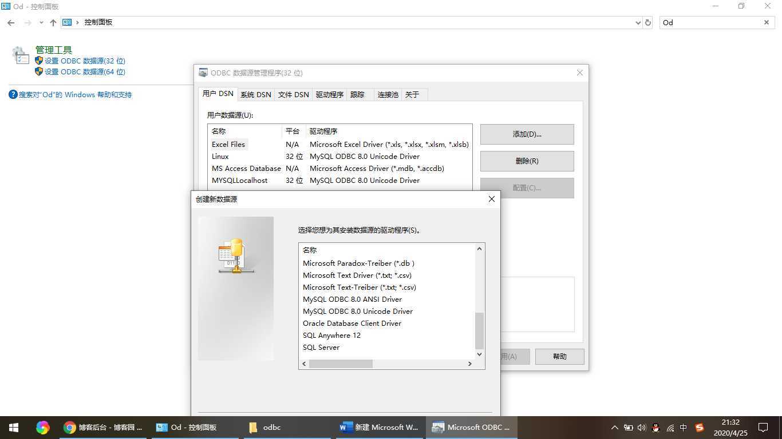782x439 pixels.
Task: Click the 驱动程序 column header
Action: click(389, 131)
